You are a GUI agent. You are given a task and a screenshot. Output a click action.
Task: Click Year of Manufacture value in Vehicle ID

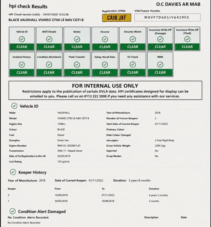click(x=157, y=113)
